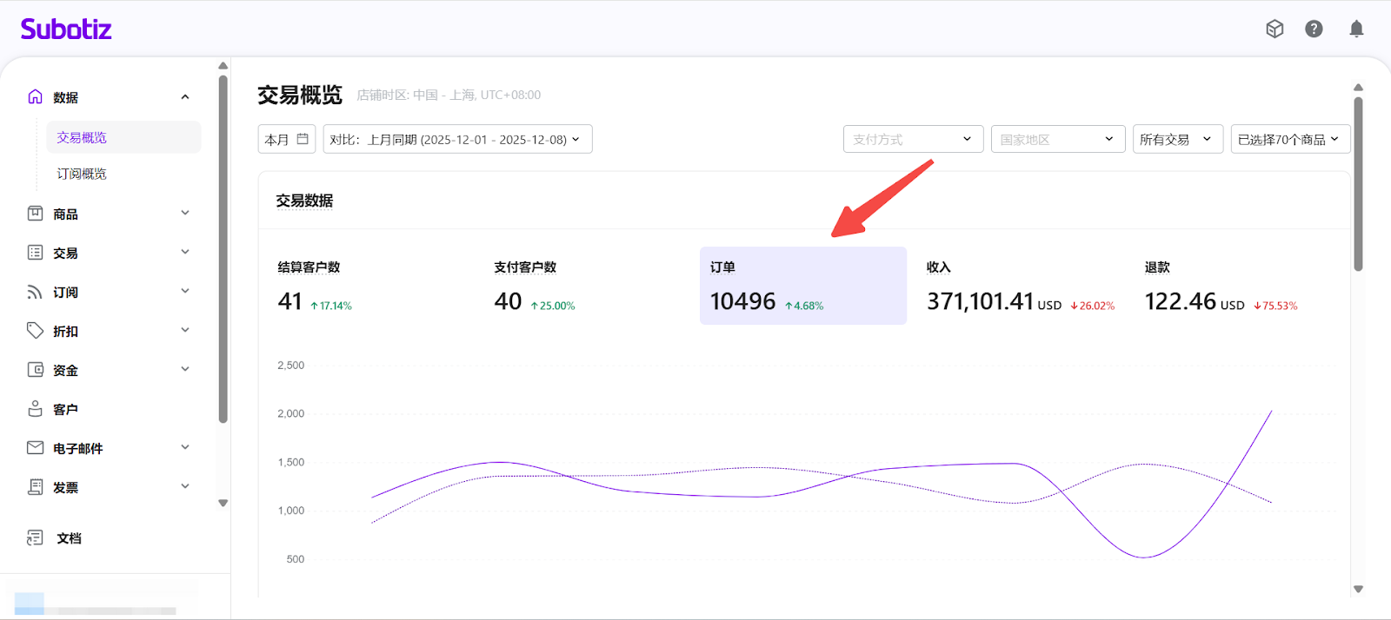Image resolution: width=1391 pixels, height=620 pixels.
Task: Open the 本月 date range picker
Action: (286, 139)
